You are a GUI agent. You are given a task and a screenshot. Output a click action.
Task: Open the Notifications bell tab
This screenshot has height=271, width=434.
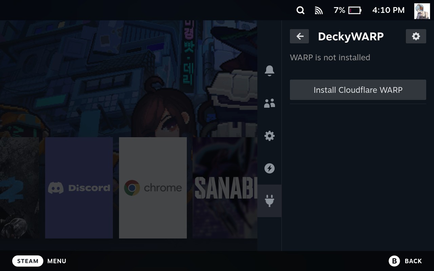[x=270, y=70]
